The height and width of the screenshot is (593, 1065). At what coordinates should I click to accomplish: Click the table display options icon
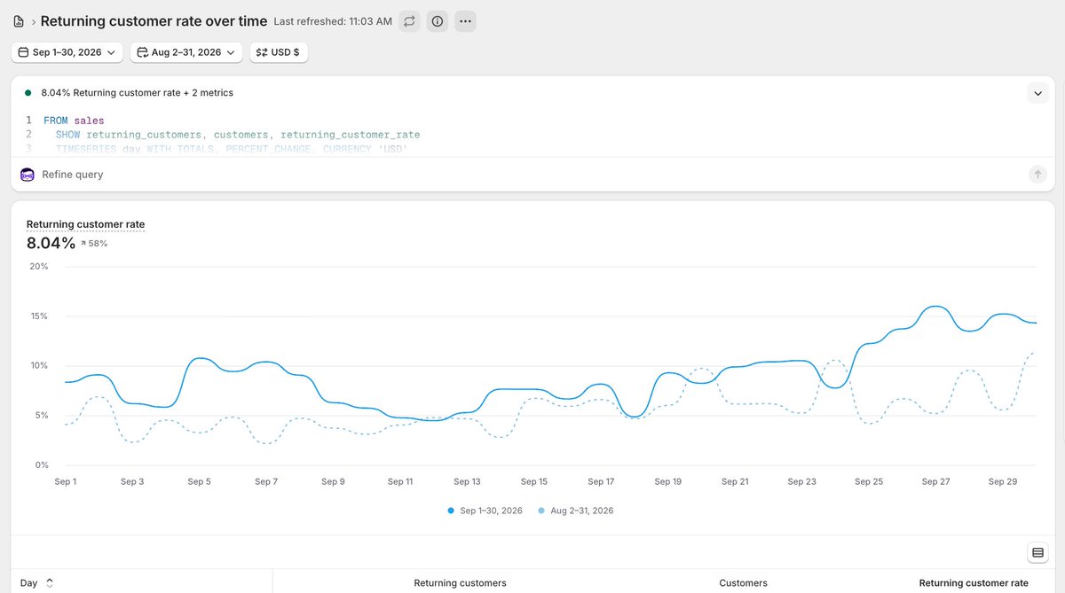pos(1037,552)
